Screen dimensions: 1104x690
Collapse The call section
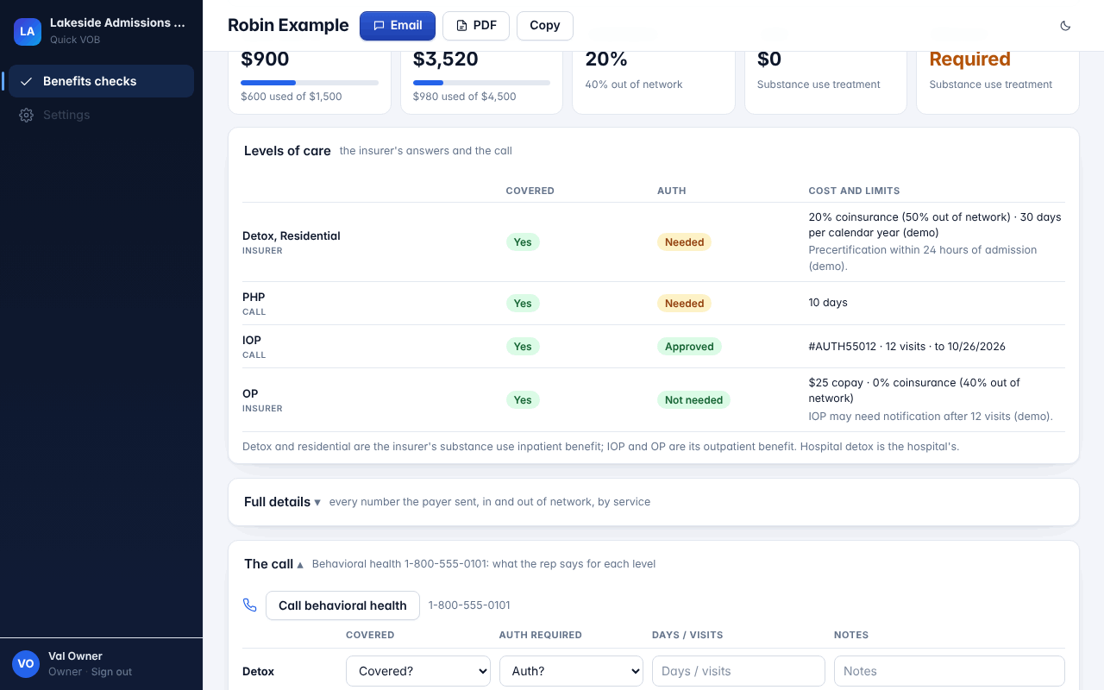pos(274,564)
